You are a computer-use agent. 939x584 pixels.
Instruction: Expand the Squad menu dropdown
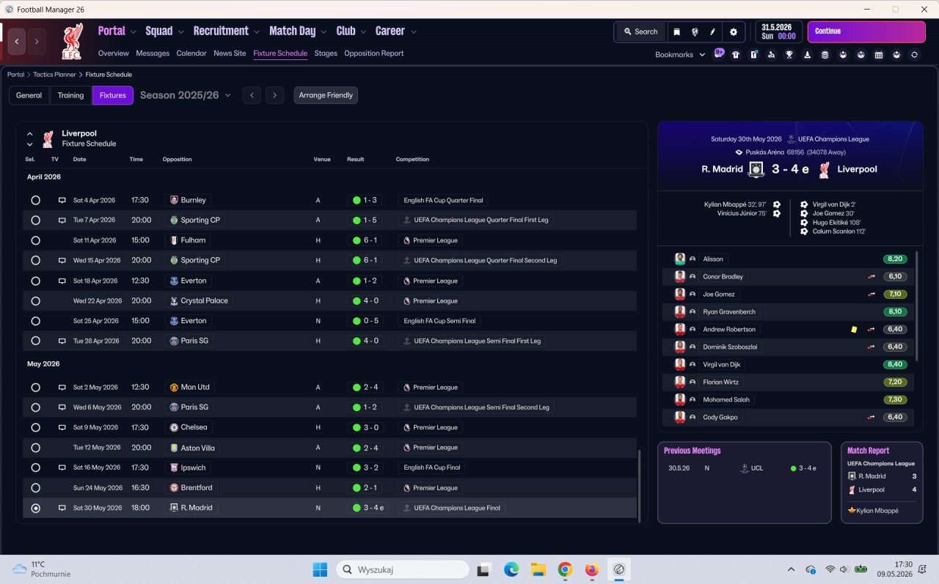pos(180,32)
